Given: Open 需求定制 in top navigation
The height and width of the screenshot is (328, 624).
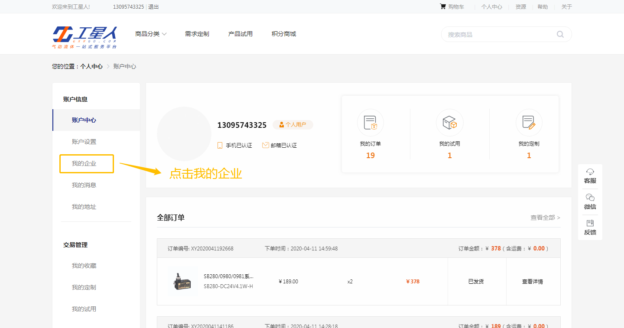Looking at the screenshot, I should click(x=197, y=34).
